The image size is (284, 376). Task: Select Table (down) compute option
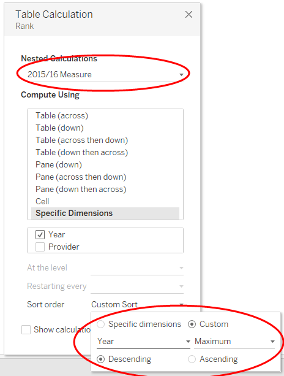coord(59,128)
